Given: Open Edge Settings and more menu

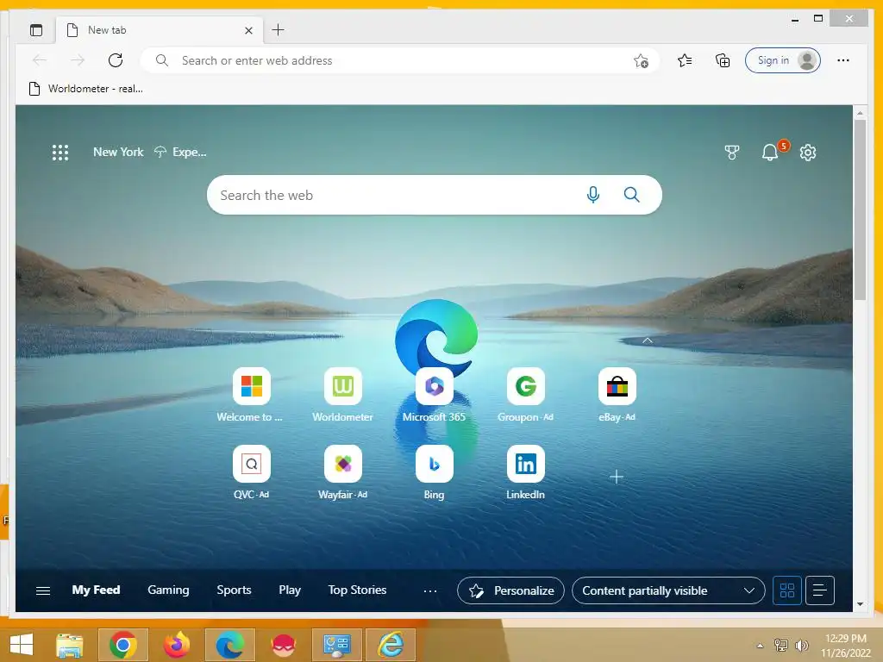Looking at the screenshot, I should (x=843, y=60).
